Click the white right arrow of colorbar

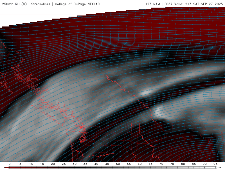(x=219, y=168)
